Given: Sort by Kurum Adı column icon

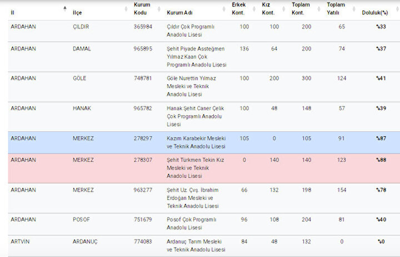Looking at the screenshot, I should [224, 9].
